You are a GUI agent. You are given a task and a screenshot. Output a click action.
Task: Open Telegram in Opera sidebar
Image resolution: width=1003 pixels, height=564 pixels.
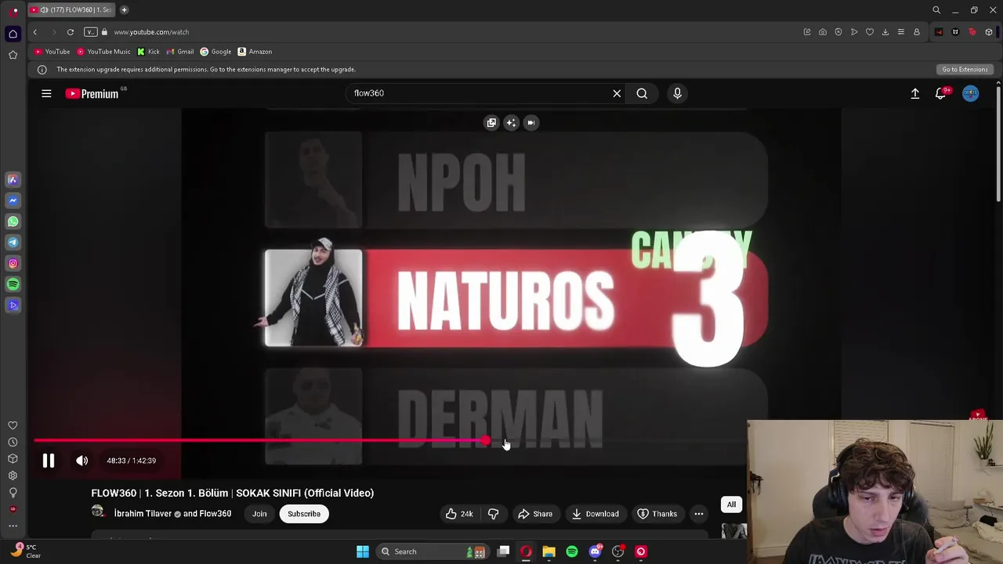pos(13,242)
